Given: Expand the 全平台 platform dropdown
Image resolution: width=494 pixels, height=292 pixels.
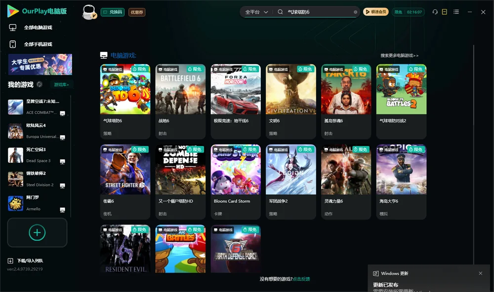Looking at the screenshot, I should [256, 12].
